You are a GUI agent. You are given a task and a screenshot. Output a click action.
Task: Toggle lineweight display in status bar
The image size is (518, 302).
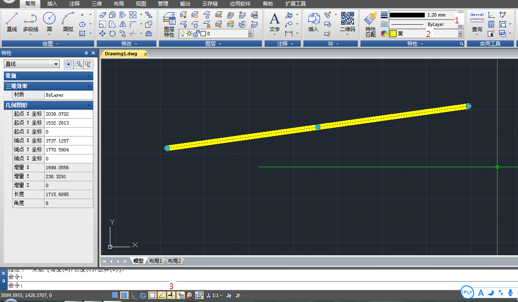(171, 295)
